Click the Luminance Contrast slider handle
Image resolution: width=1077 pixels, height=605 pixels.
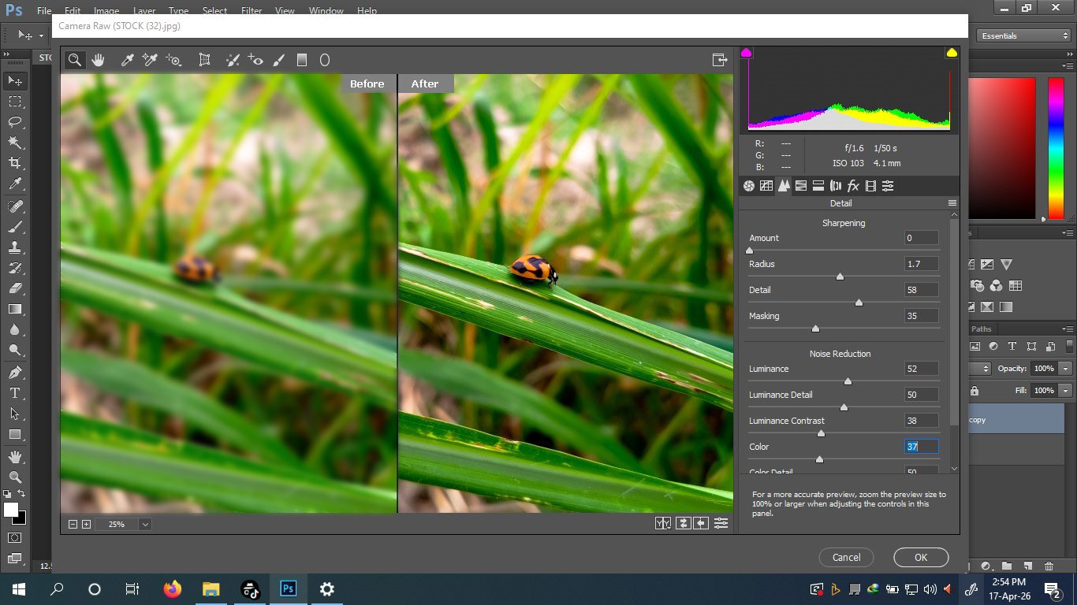pos(821,433)
